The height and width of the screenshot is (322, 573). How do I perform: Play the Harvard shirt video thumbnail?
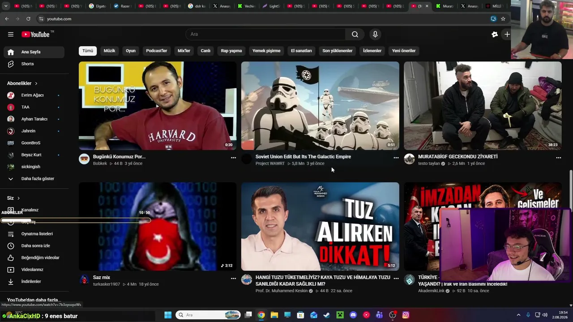click(x=158, y=106)
